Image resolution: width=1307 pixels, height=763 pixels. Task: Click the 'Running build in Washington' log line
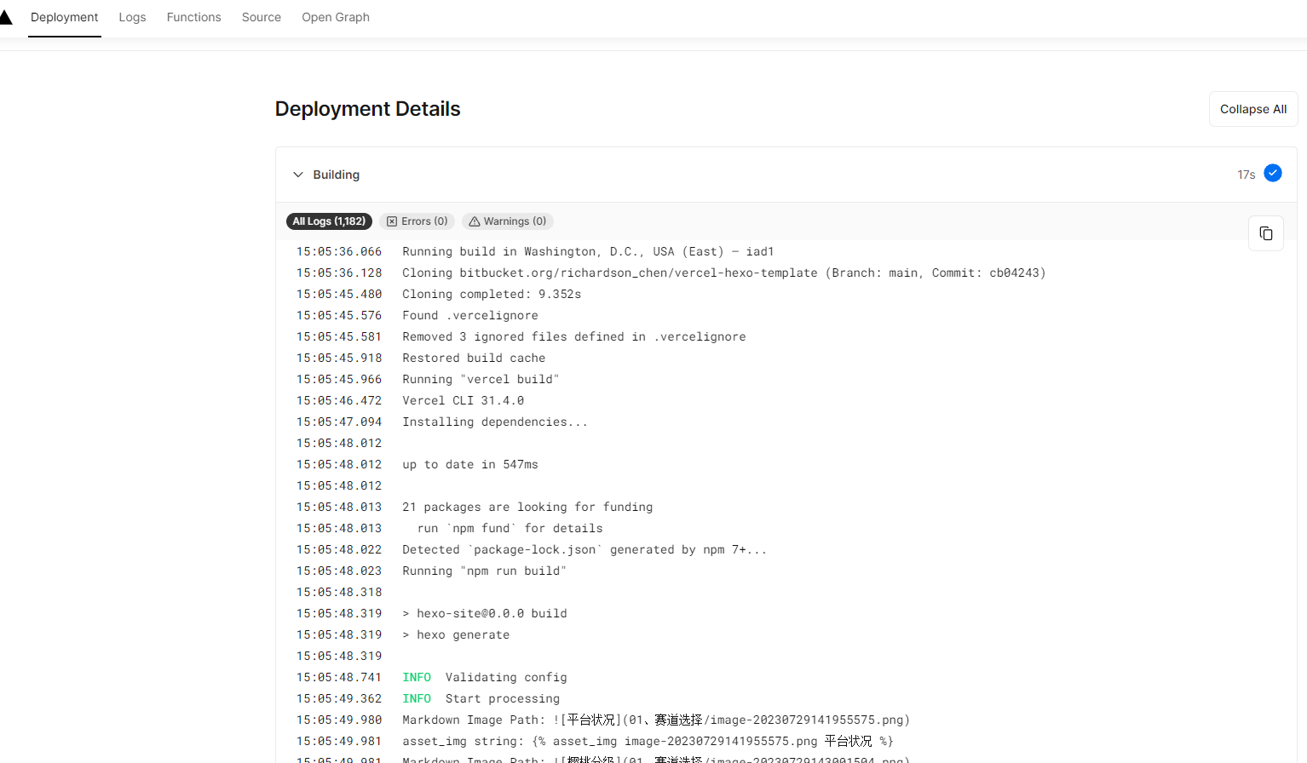[587, 252]
